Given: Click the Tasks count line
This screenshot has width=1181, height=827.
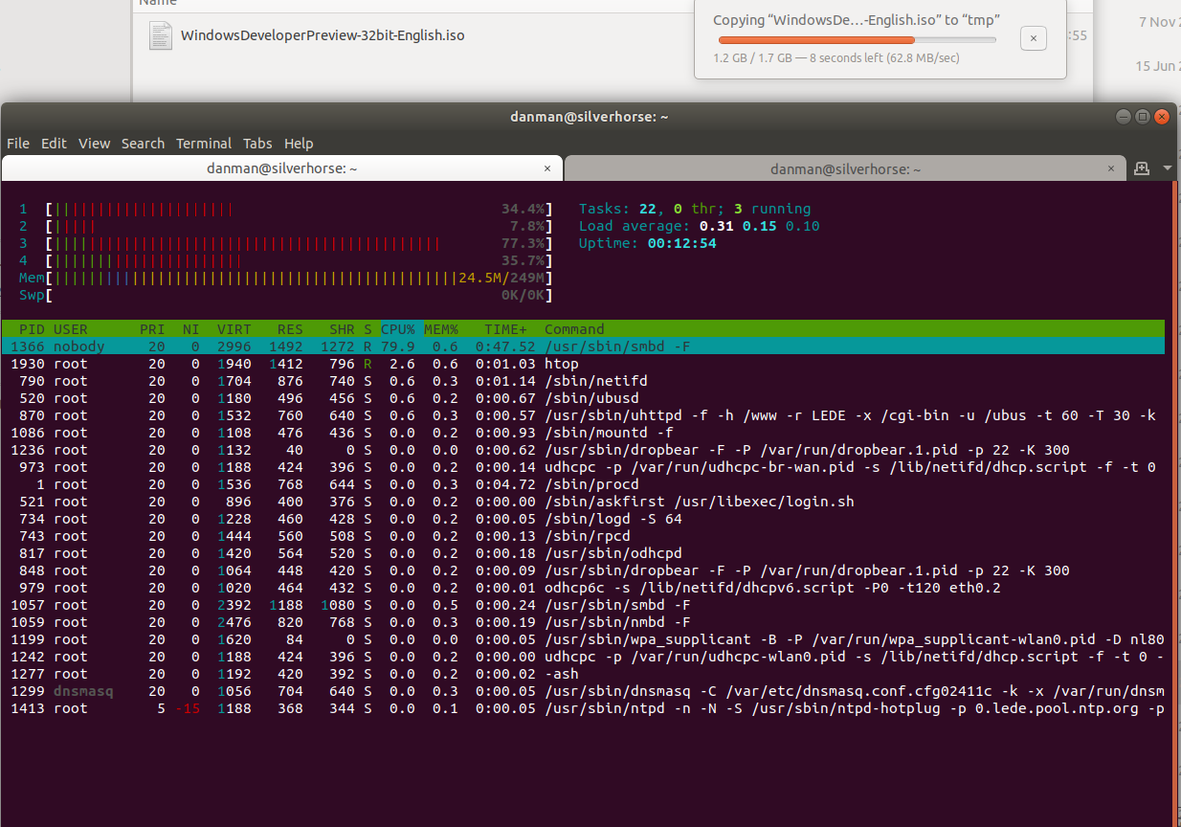Looking at the screenshot, I should point(695,209).
